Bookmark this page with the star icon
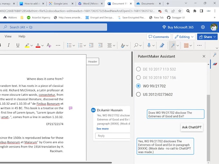Viewport: 219px width, 164px height. [180, 11]
